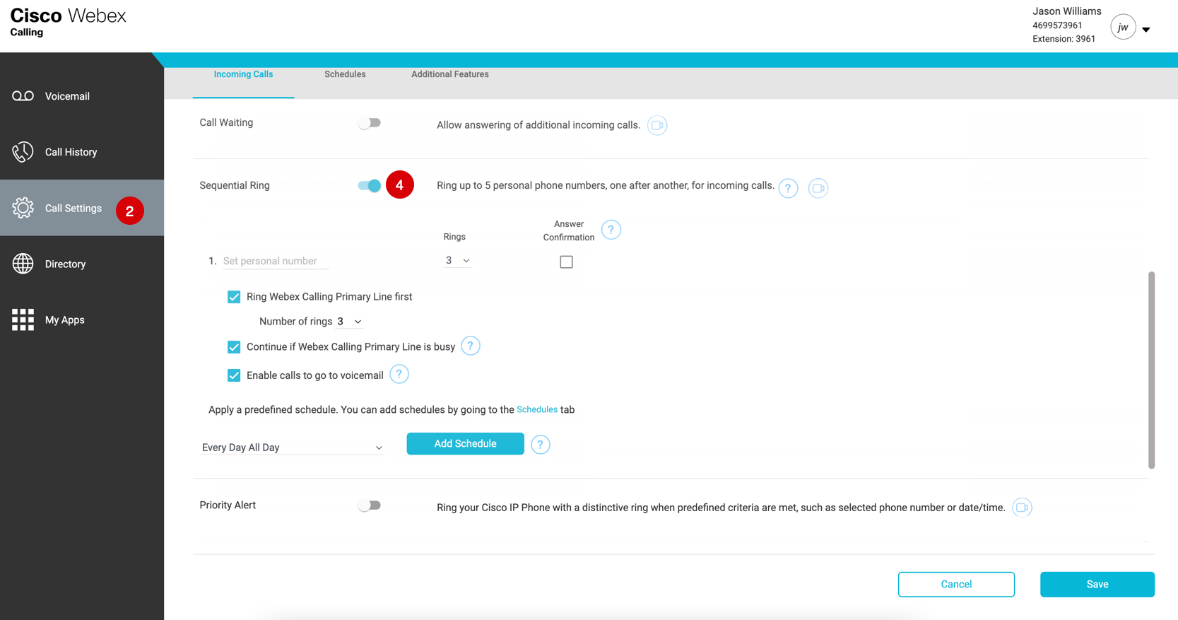This screenshot has height=620, width=1178.
Task: Uncheck Ring Webex Calling Primary Line first
Action: [x=234, y=297]
